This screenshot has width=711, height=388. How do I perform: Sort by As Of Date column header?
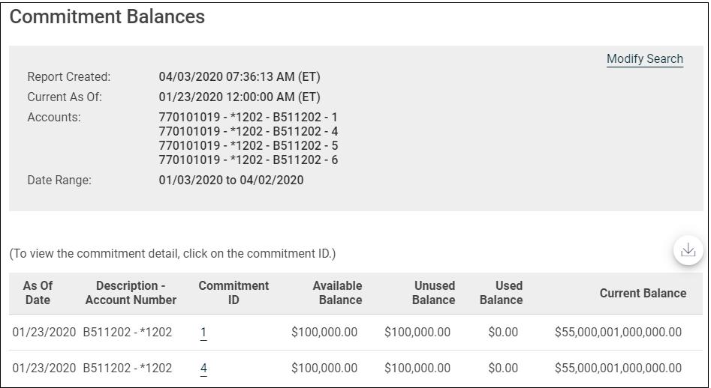coord(38,293)
